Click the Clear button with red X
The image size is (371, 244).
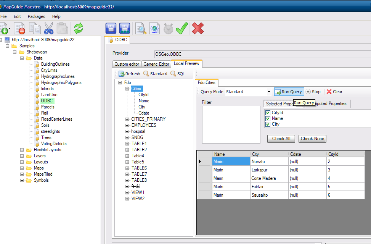click(x=334, y=92)
